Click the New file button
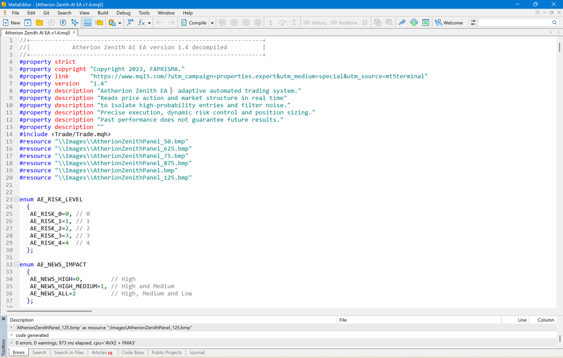Image resolution: width=563 pixels, height=358 pixels. tap(12, 23)
